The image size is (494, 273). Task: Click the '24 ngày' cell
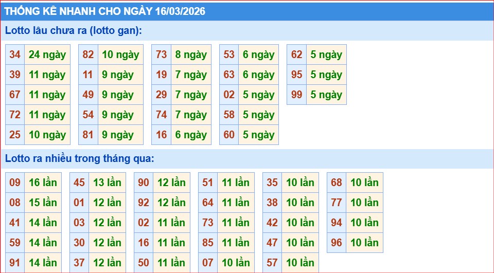pyautogui.click(x=47, y=54)
